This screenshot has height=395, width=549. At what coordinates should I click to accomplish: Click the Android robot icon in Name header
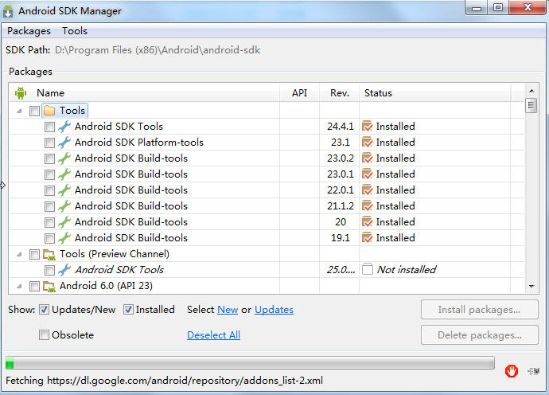[21, 93]
